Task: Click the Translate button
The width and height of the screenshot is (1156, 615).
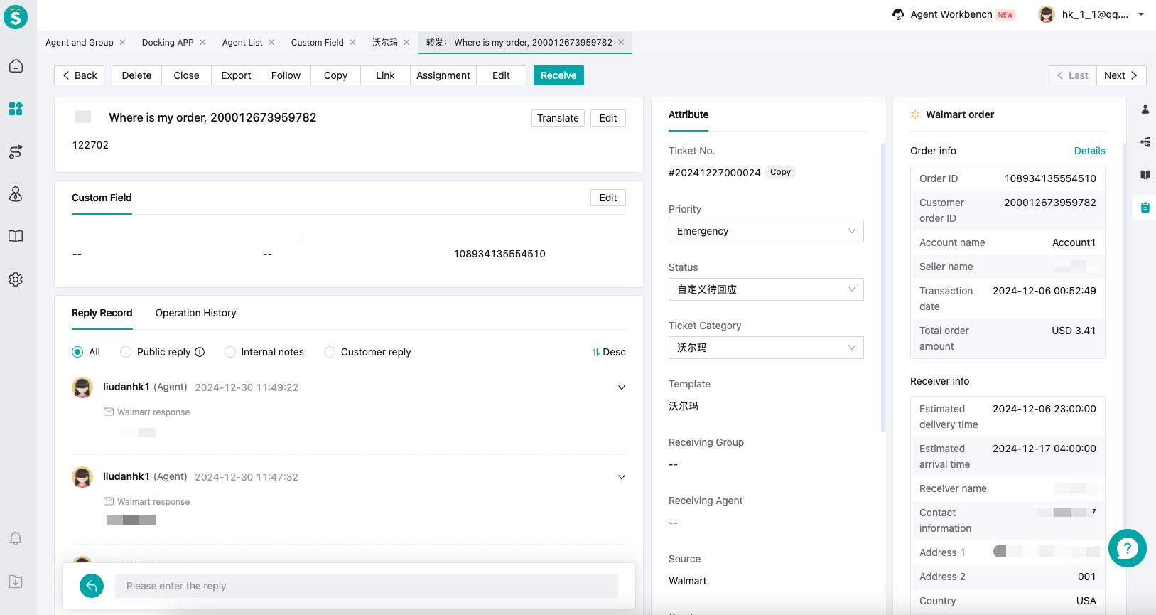Action: pos(558,118)
